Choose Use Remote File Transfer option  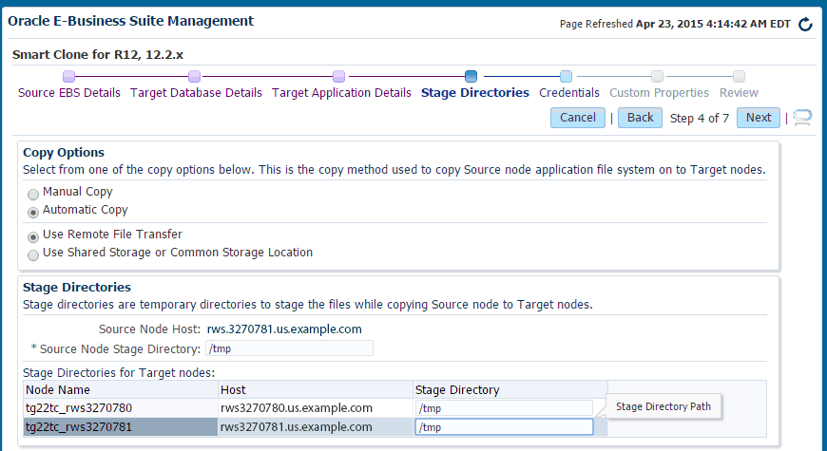click(33, 237)
